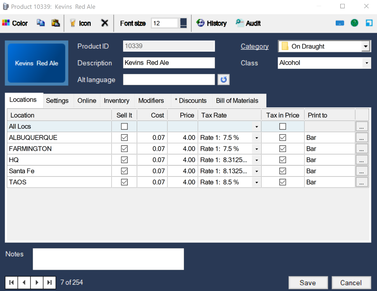Toggle Tax in Price for All Locs

pyautogui.click(x=282, y=126)
